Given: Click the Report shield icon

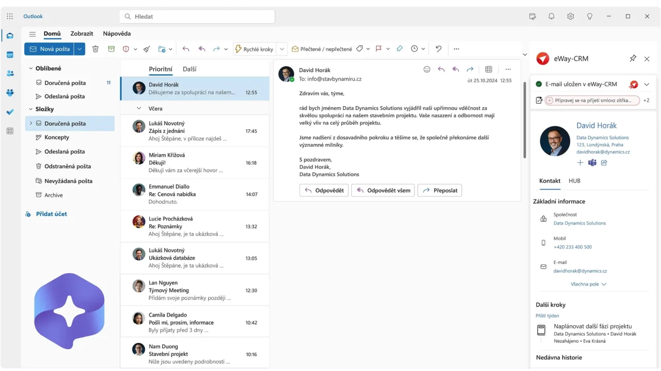Looking at the screenshot, I should pos(125,49).
